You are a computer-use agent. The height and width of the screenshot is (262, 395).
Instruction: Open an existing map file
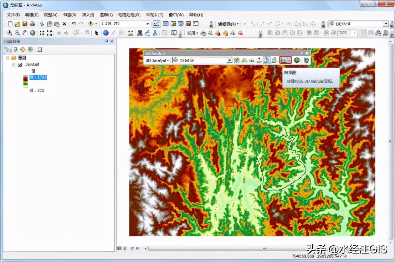point(17,24)
